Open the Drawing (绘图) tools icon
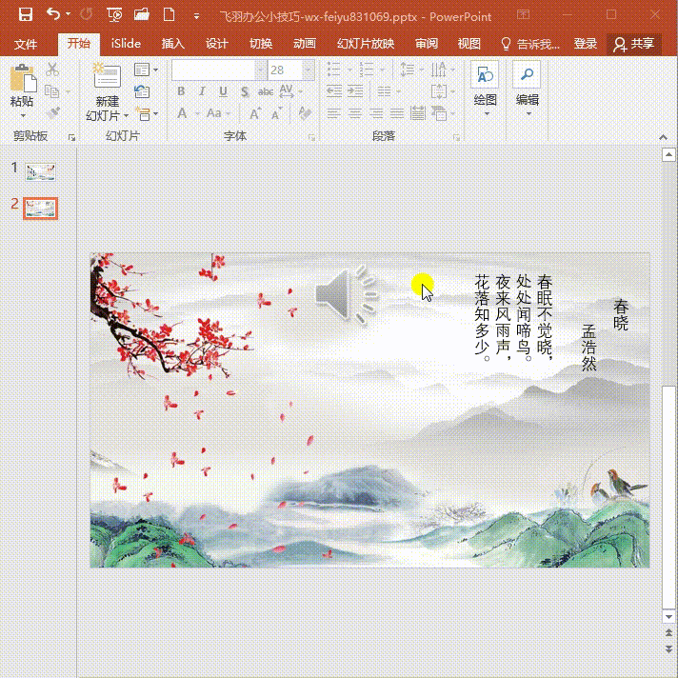 coord(485,76)
